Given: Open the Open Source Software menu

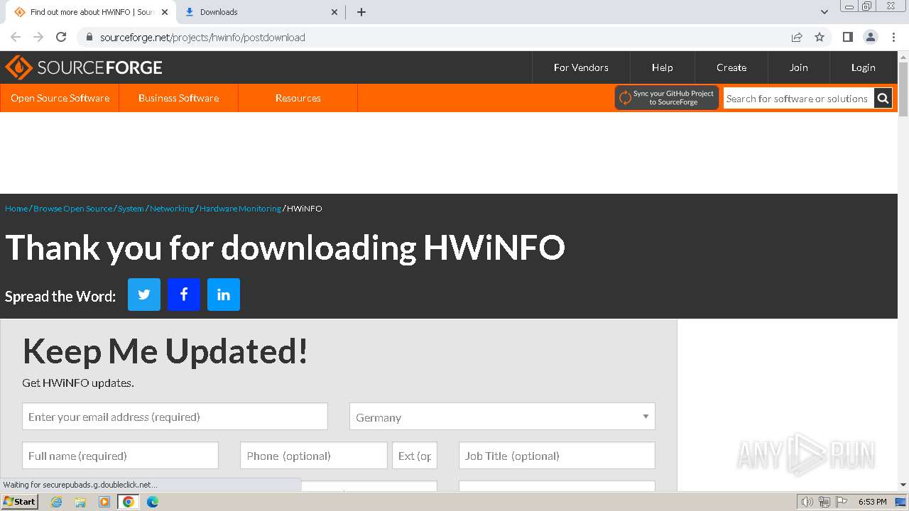Looking at the screenshot, I should click(x=60, y=98).
